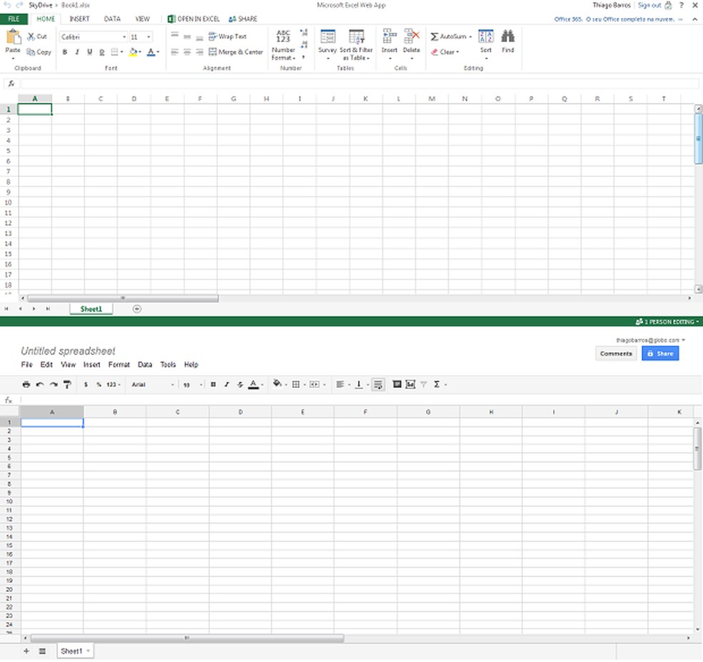Viewport: 703px width, 662px height.
Task: Open the Calibri font name dropdown
Action: (x=124, y=37)
